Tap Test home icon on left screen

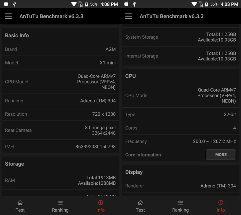[20, 203]
